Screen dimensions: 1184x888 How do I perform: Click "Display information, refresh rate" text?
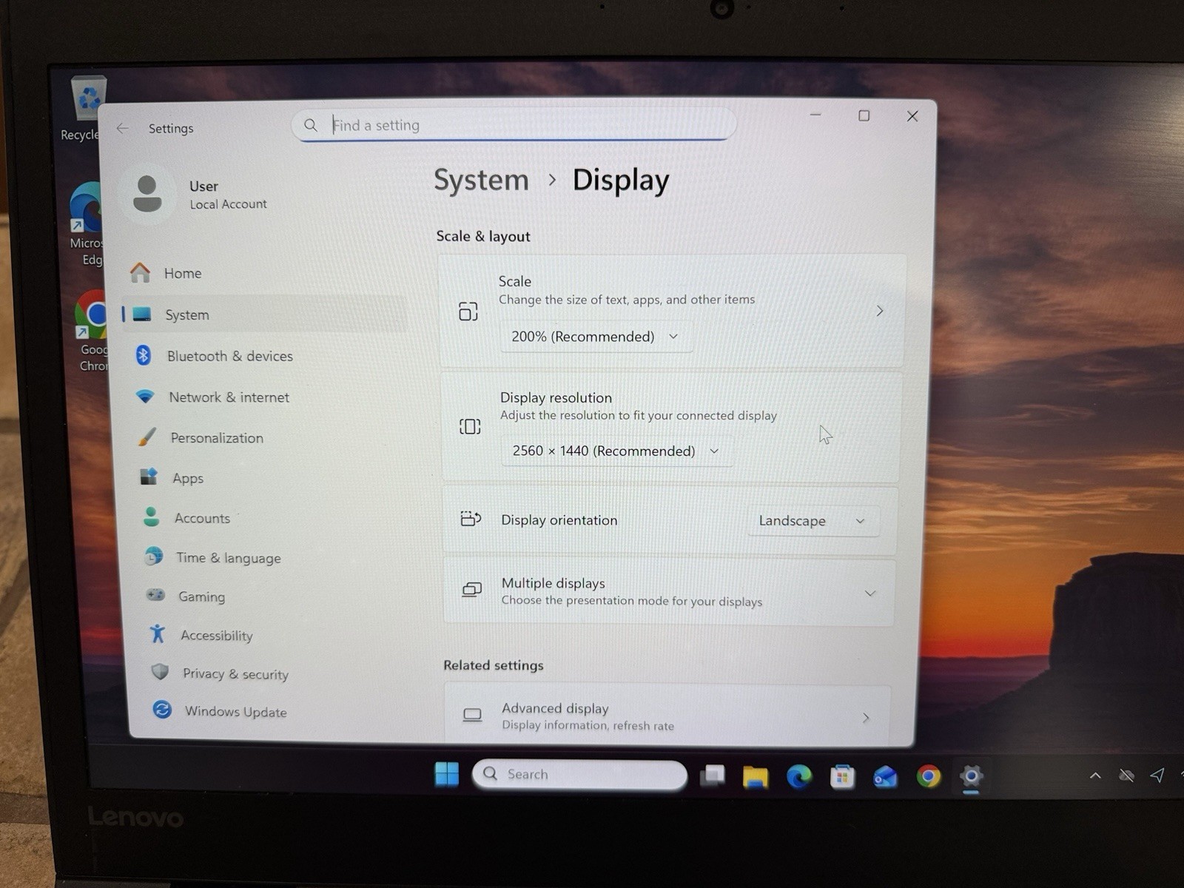tap(588, 726)
